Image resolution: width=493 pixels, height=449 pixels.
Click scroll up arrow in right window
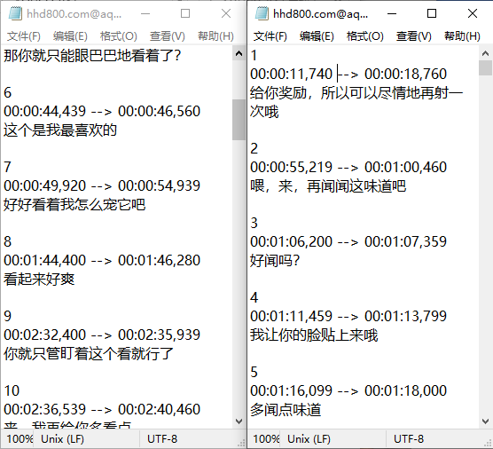[x=485, y=53]
